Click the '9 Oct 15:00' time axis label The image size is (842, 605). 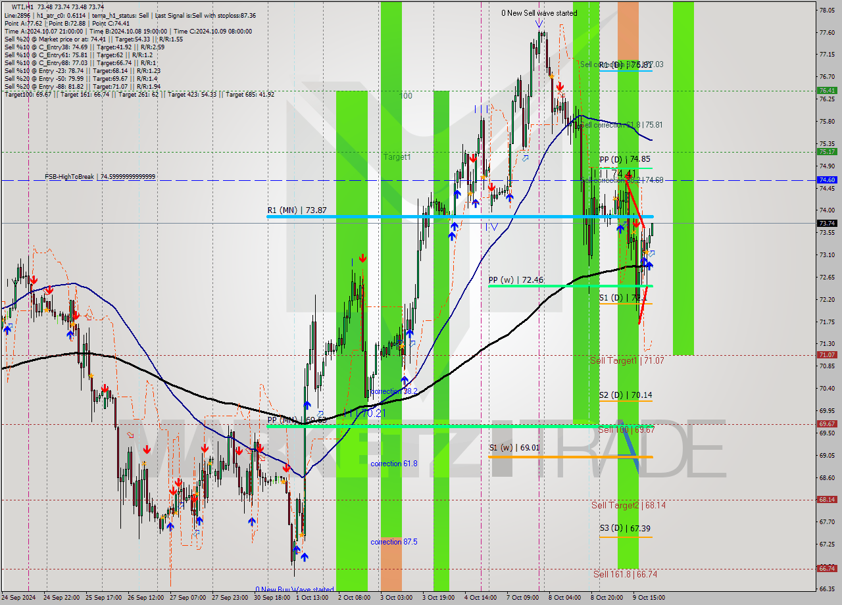click(649, 598)
